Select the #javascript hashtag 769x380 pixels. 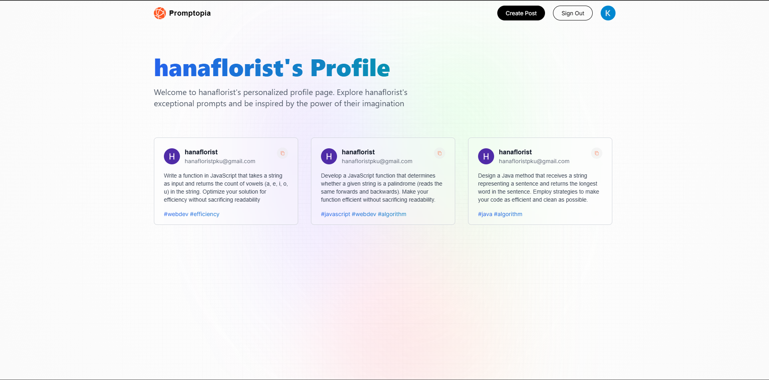click(335, 214)
